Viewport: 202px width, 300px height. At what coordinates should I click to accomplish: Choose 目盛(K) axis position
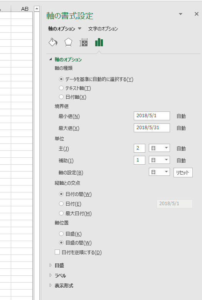[61, 234]
